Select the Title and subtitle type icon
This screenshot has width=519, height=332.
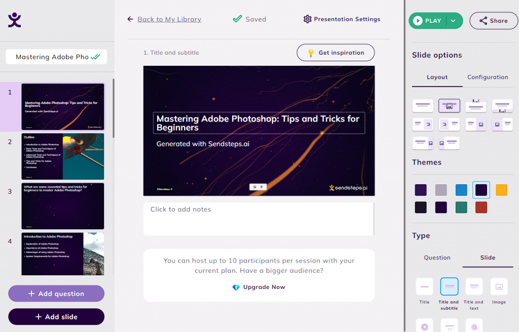pos(449,286)
